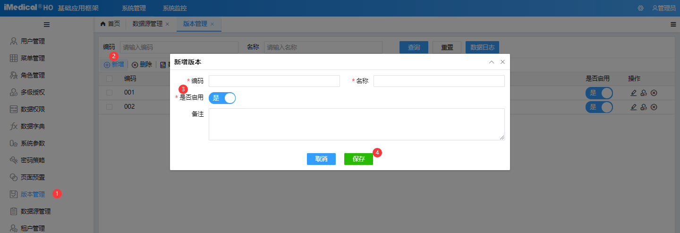Screen dimensions: 680x233
Task: Click the 002 code cell
Action: [x=129, y=107]
